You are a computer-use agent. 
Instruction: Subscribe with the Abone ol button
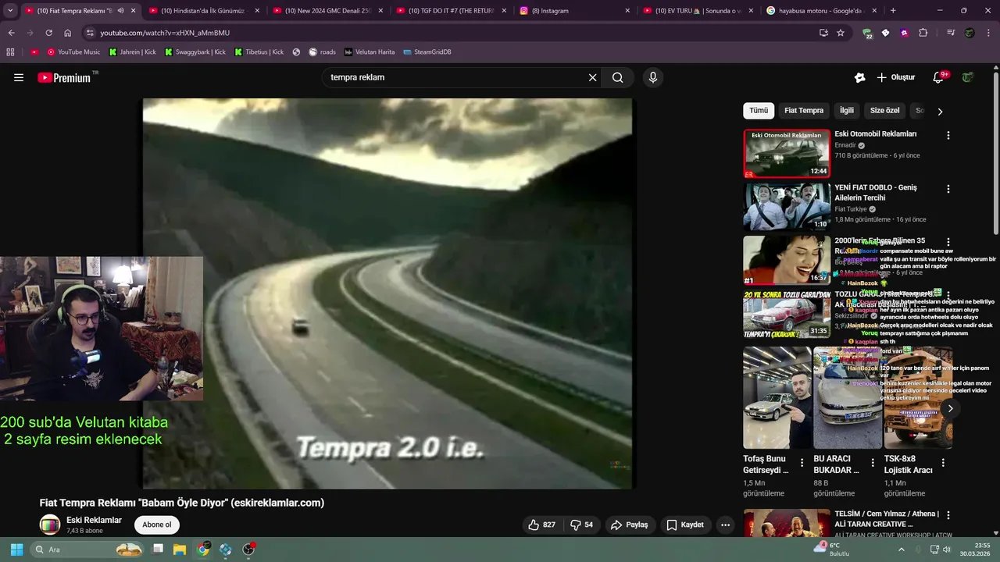pyautogui.click(x=156, y=525)
